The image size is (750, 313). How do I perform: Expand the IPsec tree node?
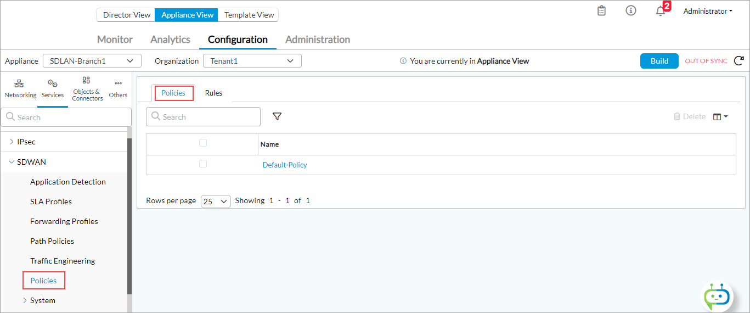pyautogui.click(x=12, y=142)
